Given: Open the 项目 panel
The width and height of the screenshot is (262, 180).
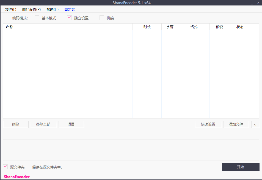Looking at the screenshot, I should [x=71, y=124].
